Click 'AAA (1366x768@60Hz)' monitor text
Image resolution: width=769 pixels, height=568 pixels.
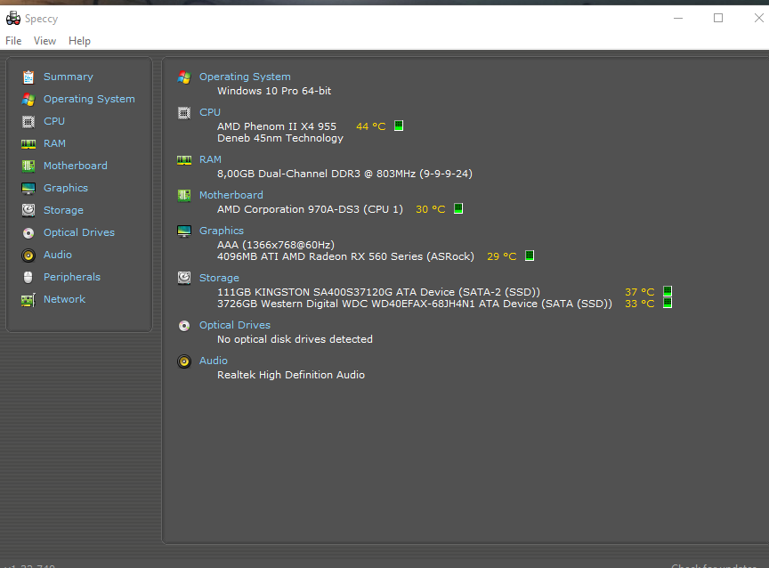pyautogui.click(x=276, y=245)
